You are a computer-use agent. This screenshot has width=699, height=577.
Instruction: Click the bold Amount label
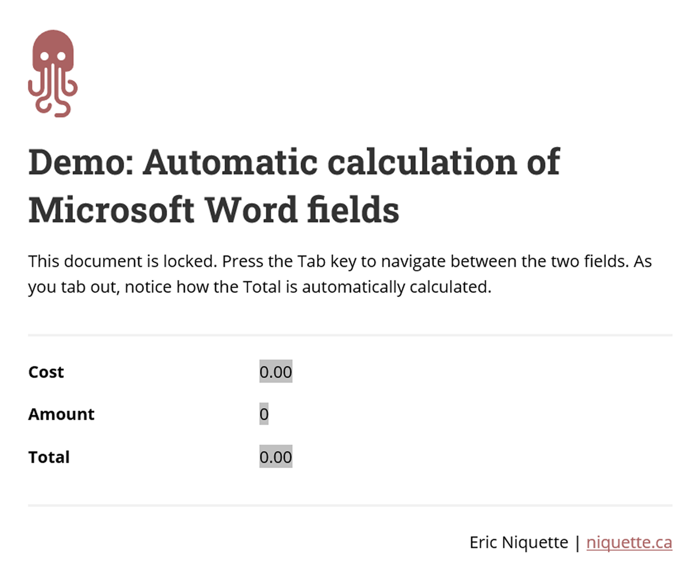[x=61, y=414]
